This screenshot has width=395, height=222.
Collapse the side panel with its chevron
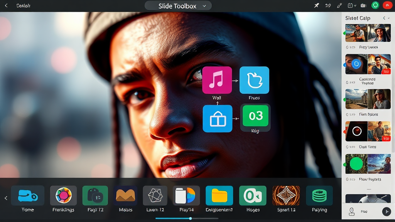[384, 18]
